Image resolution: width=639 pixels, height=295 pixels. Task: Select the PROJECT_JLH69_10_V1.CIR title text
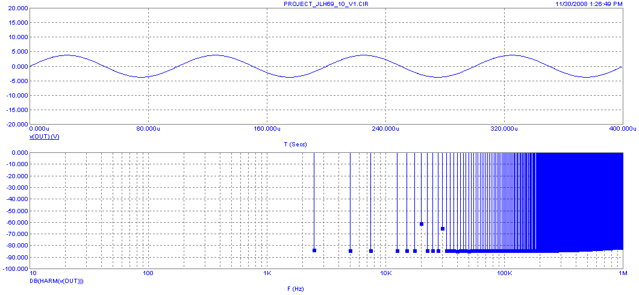tap(326, 4)
